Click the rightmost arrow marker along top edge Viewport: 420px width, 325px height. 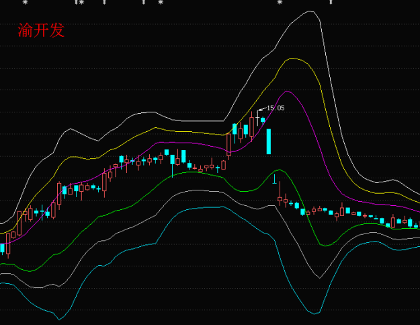pyautogui.click(x=330, y=3)
